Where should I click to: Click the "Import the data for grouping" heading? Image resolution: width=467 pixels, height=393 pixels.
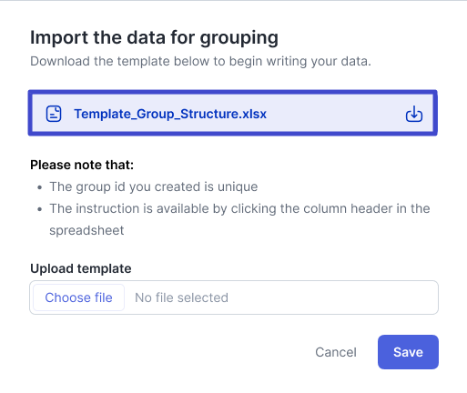click(x=154, y=38)
